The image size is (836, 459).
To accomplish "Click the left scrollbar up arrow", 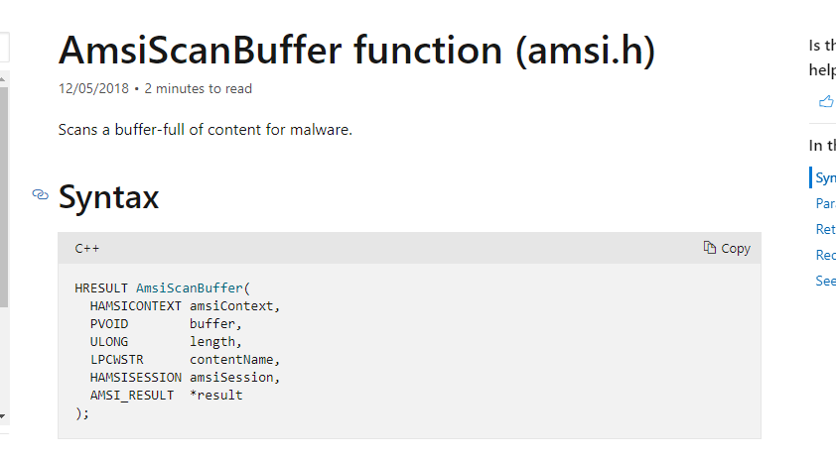I will click(x=3, y=79).
